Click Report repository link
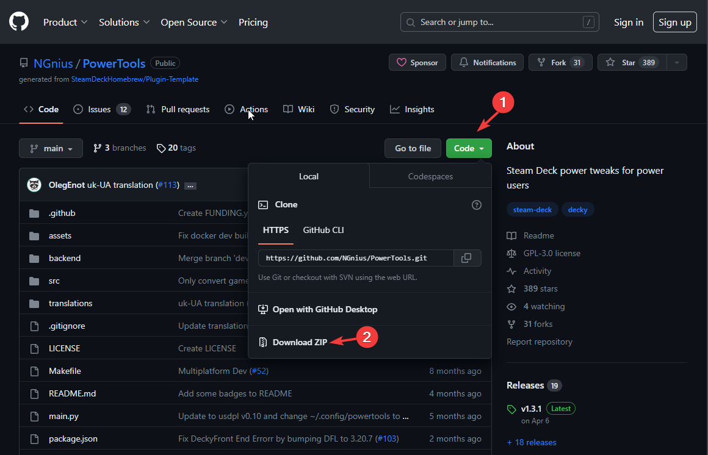This screenshot has height=455, width=708. coord(539,342)
